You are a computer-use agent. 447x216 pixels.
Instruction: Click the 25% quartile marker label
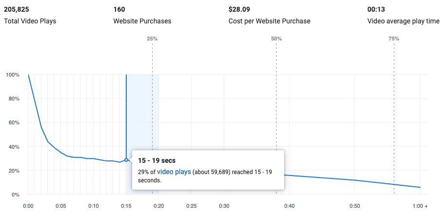click(152, 39)
